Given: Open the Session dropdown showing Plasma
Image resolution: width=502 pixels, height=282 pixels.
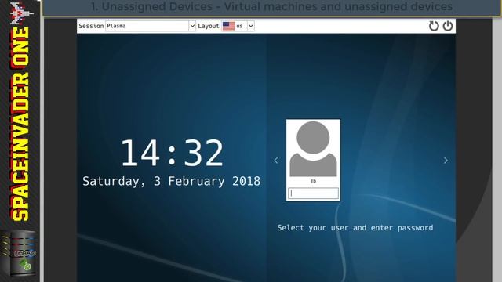Looking at the screenshot, I should pos(151,26).
